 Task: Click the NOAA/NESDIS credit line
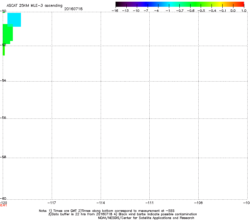coord(146,218)
